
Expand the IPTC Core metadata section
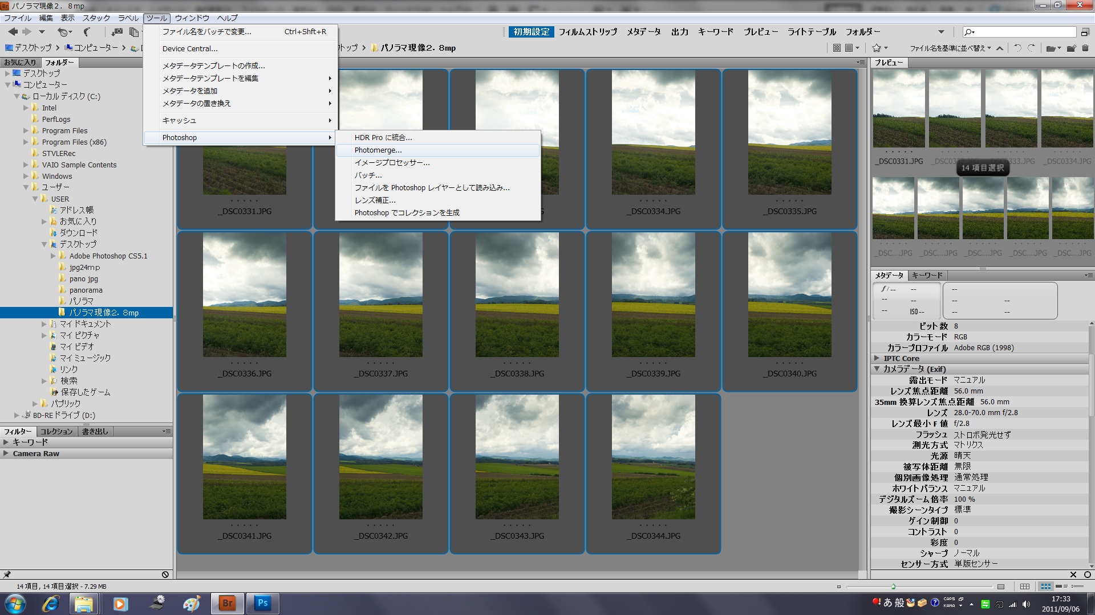coord(877,358)
